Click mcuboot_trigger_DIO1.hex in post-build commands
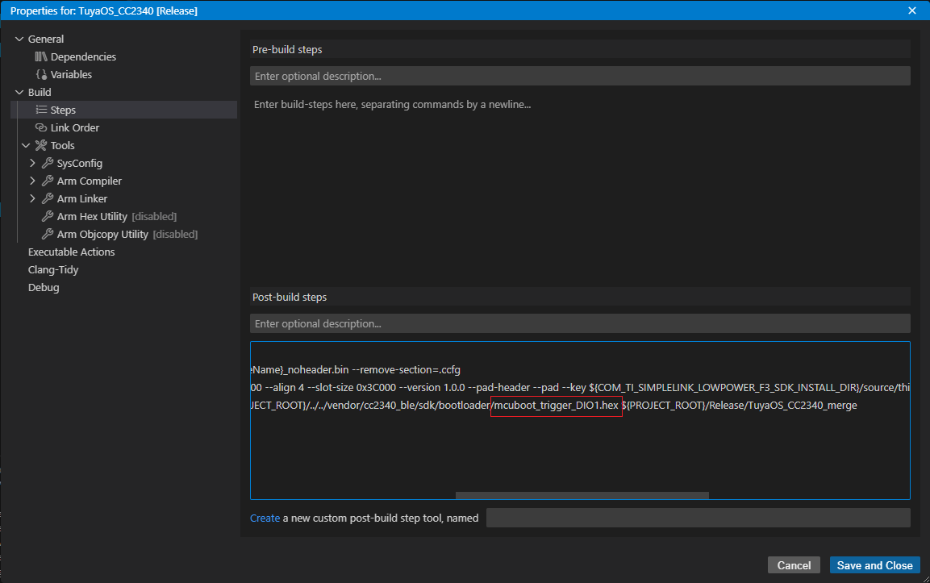The height and width of the screenshot is (583, 930). pos(556,406)
